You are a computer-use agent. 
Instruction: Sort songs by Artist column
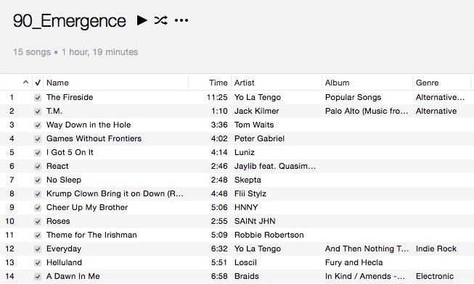point(244,83)
